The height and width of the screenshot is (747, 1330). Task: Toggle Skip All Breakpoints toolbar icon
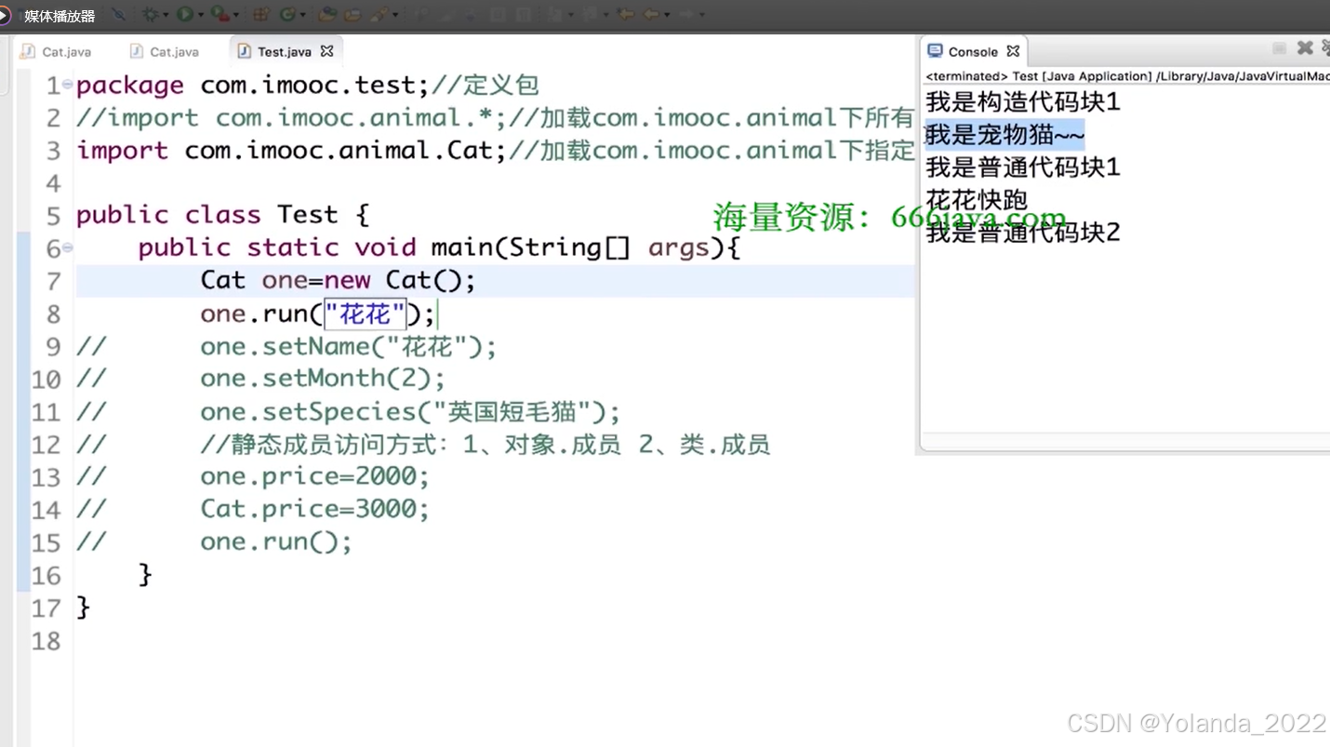[119, 15]
